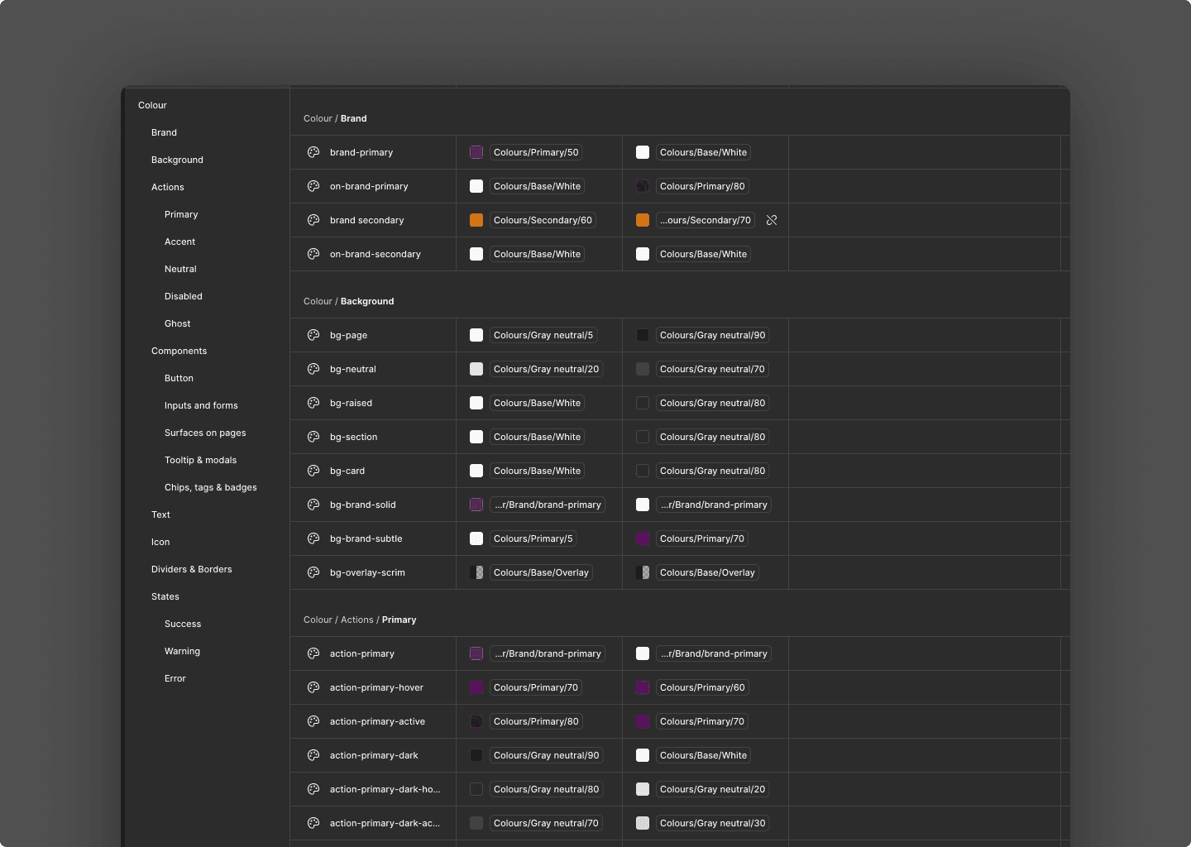Image resolution: width=1191 pixels, height=847 pixels.
Task: Select the brand-primary variable name
Action: pos(361,152)
